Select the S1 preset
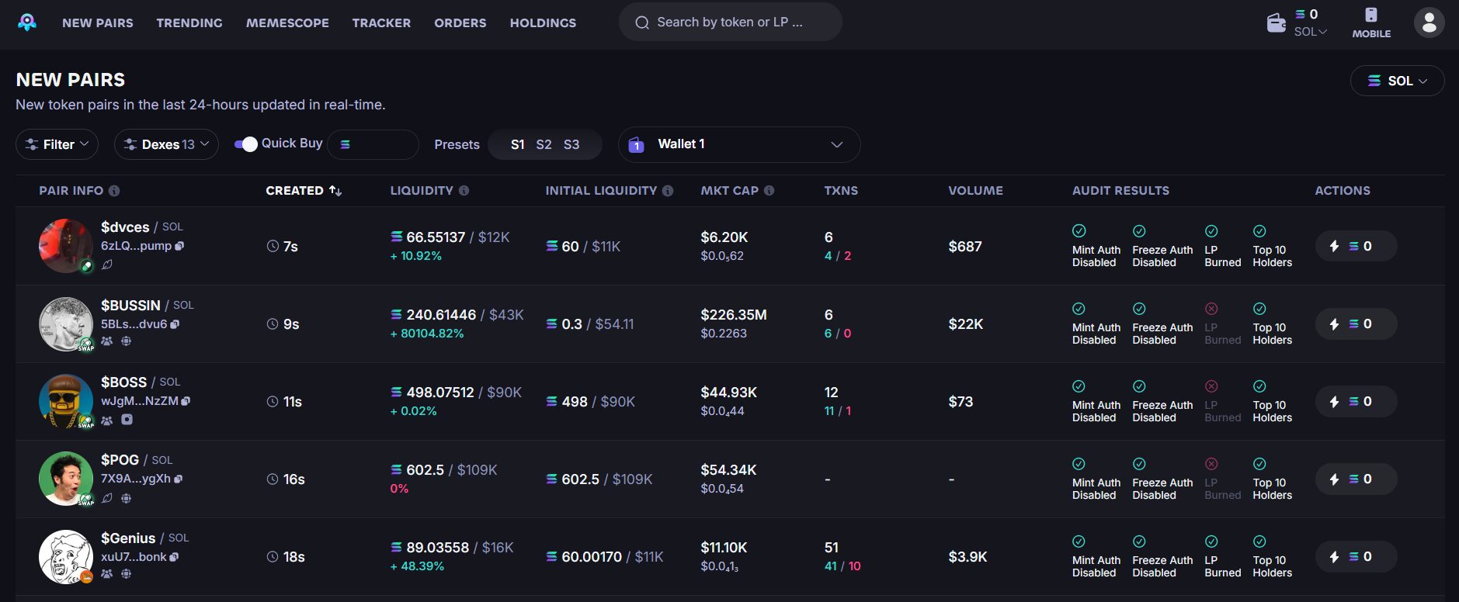The image size is (1459, 602). 517,145
